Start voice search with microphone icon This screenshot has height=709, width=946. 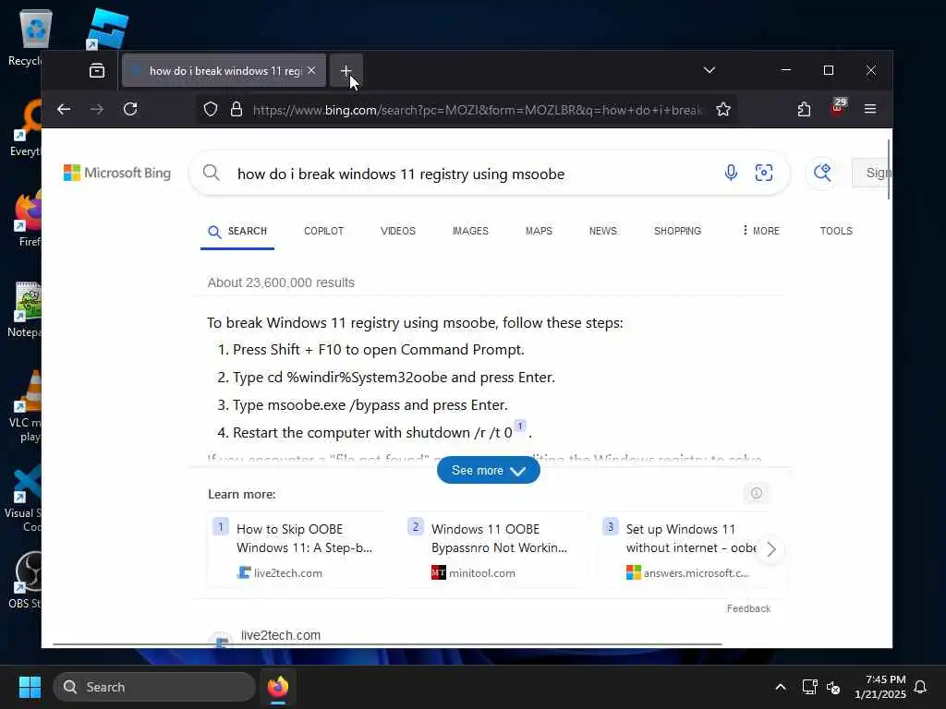tap(731, 173)
